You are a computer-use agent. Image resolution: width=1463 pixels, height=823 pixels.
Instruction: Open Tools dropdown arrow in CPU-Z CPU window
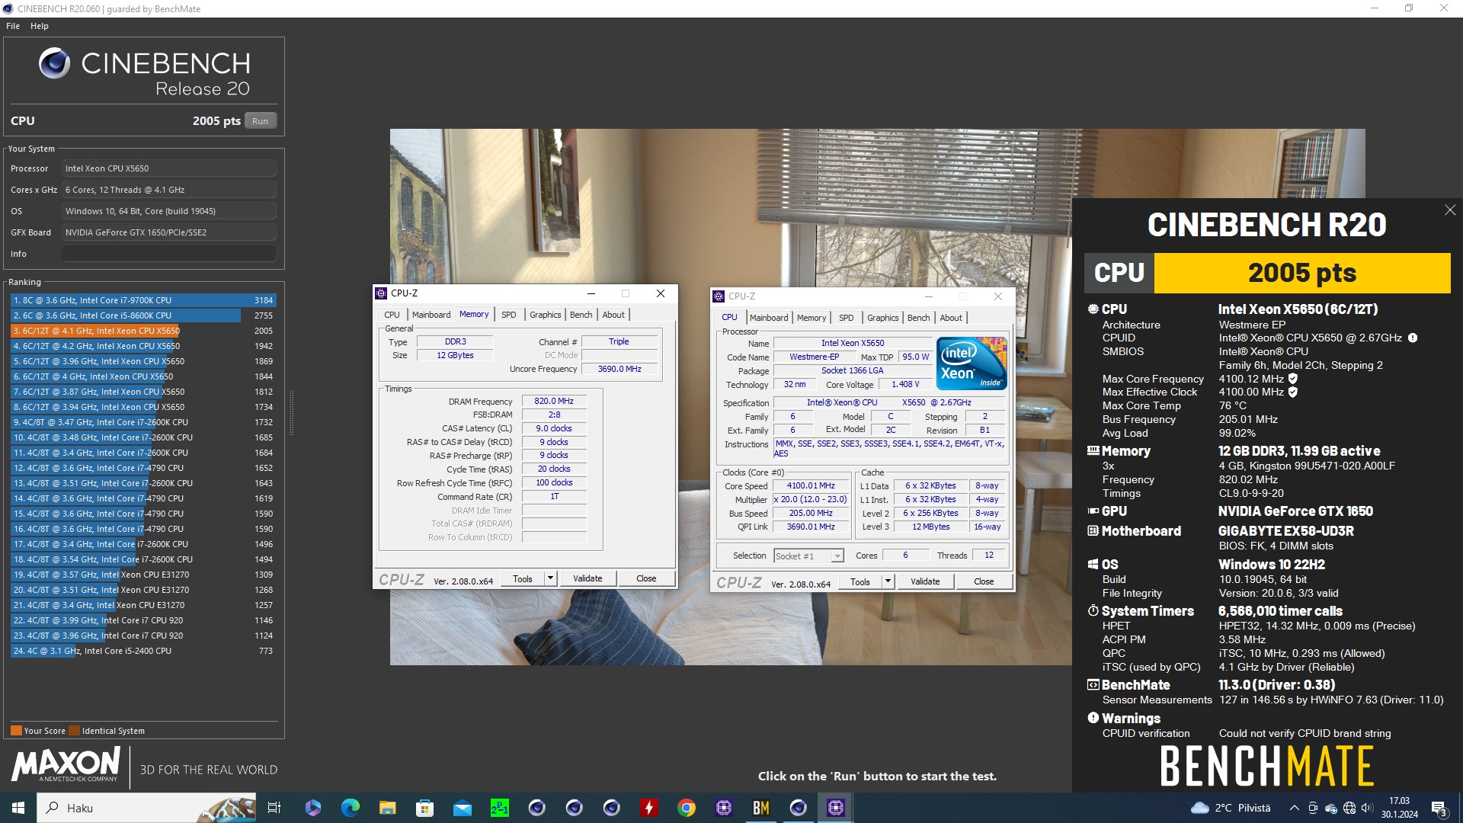(888, 581)
